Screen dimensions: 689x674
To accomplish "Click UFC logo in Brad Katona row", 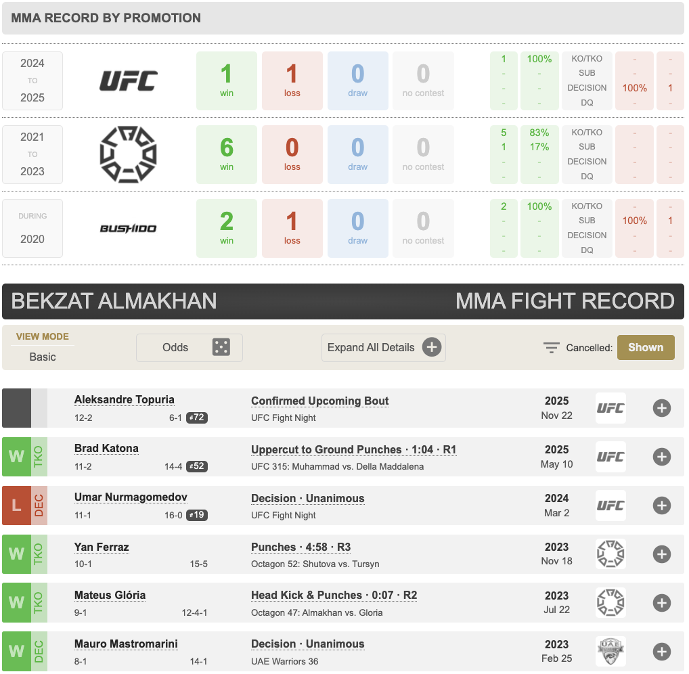I will click(610, 457).
